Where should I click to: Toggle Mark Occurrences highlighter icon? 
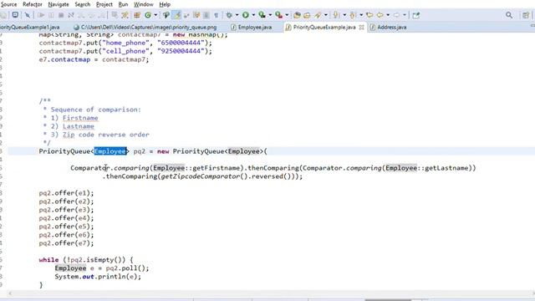coord(177,15)
